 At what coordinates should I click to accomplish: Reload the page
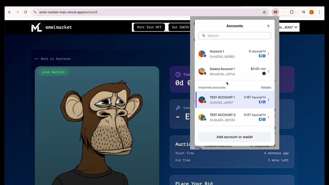[x=25, y=12]
